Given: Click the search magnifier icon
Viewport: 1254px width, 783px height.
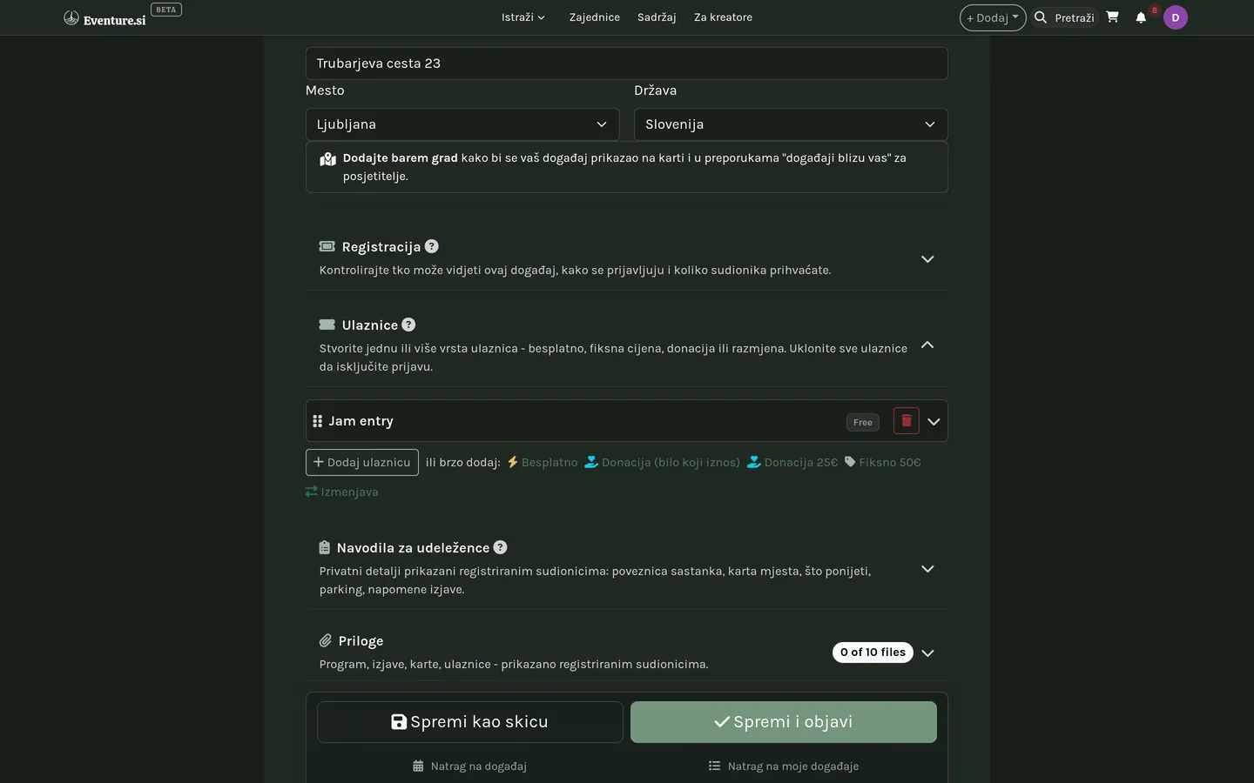Looking at the screenshot, I should [x=1040, y=17].
